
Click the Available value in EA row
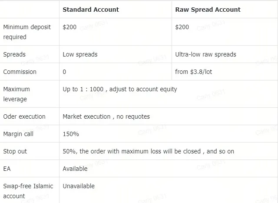coord(75,169)
